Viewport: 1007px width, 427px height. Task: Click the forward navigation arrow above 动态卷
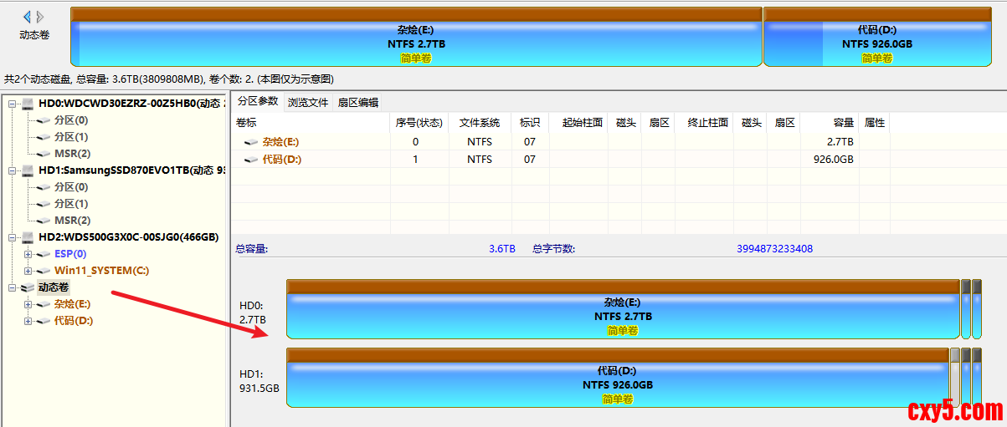[40, 17]
